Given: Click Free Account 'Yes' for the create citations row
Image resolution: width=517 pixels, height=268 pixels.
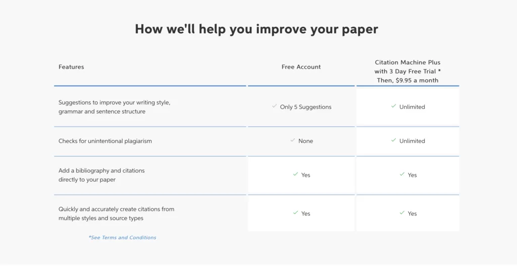Looking at the screenshot, I should coord(305,213).
